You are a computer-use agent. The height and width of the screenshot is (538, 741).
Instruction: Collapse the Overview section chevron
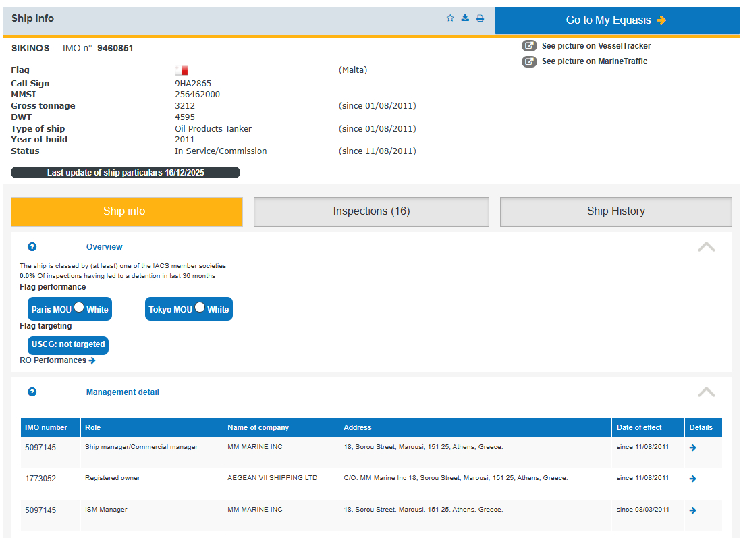pos(706,247)
